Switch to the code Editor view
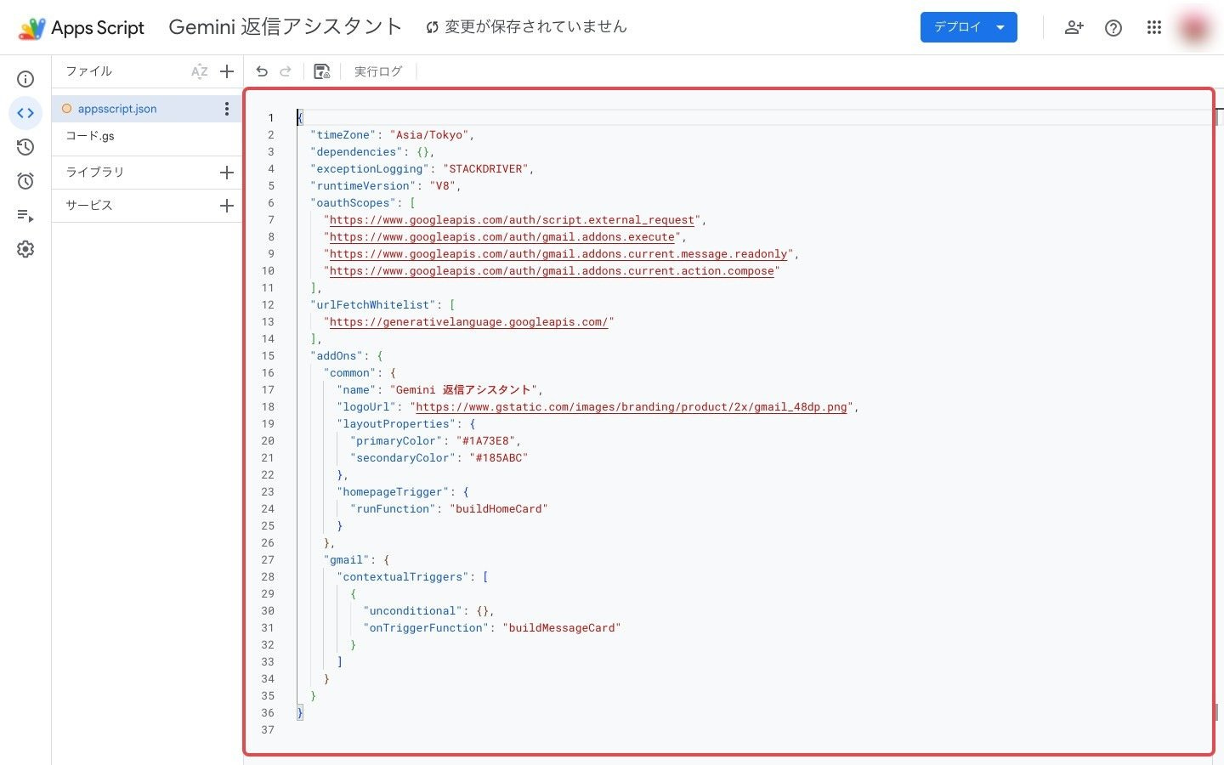This screenshot has width=1224, height=765. pos(25,113)
